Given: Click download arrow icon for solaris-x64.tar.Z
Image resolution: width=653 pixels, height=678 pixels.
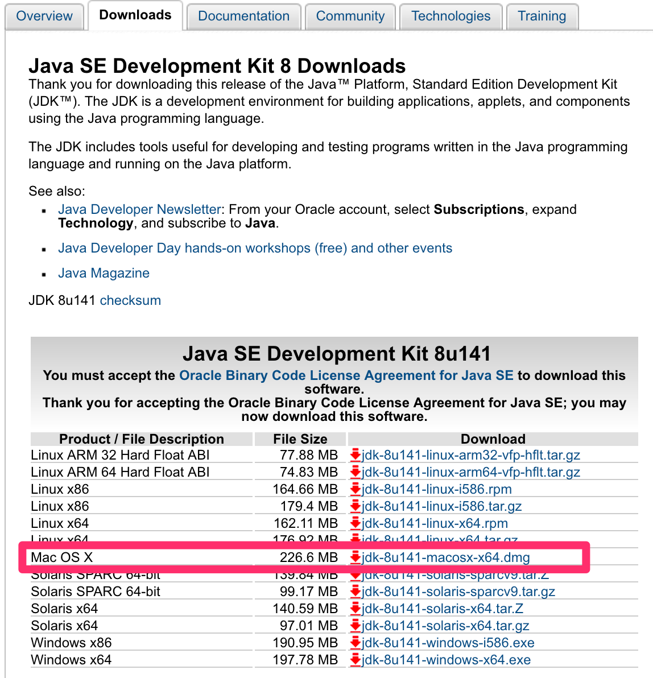Looking at the screenshot, I should [x=356, y=609].
